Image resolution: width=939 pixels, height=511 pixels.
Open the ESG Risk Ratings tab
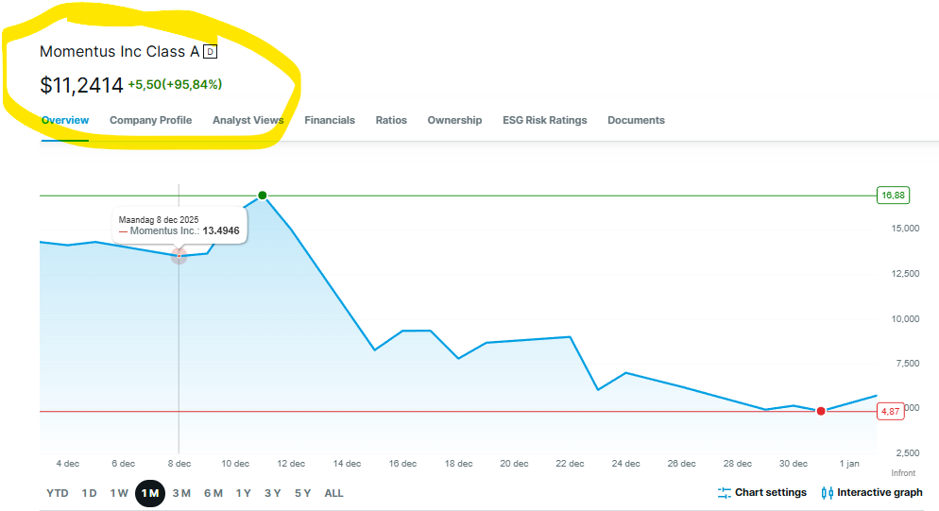coord(544,120)
